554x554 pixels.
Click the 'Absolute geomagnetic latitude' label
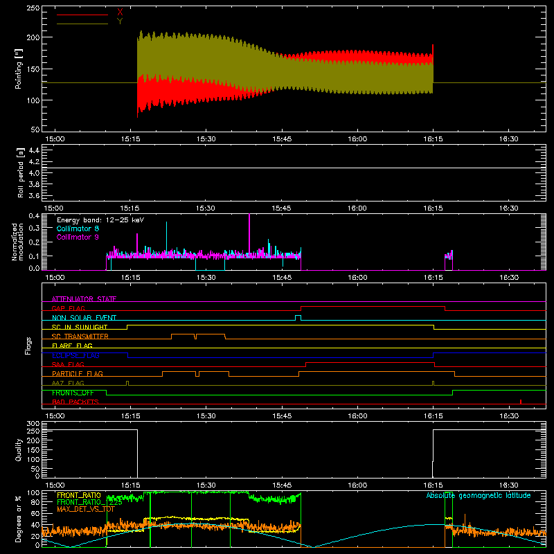[479, 495]
